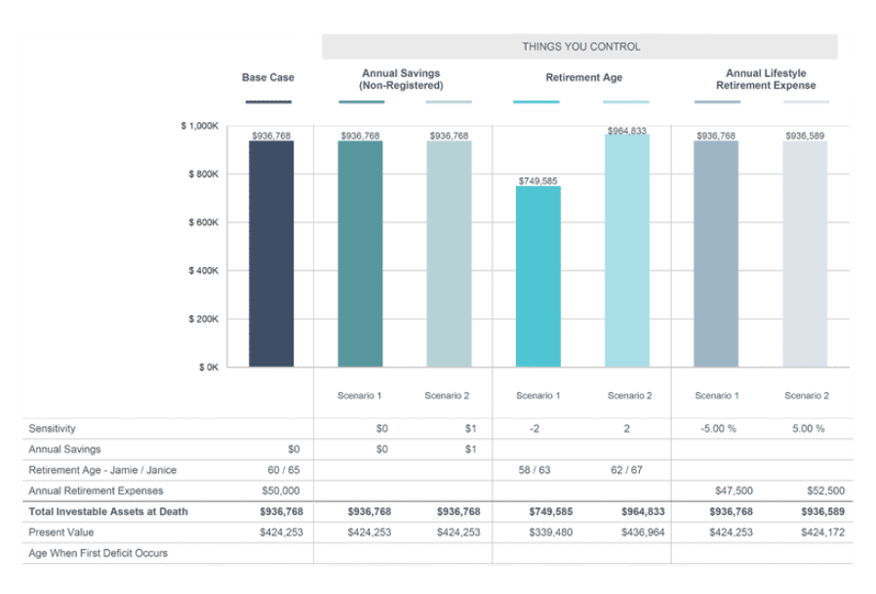The width and height of the screenshot is (876, 594).
Task: Click the Age When First Deficit Occurs label
Action: (x=98, y=553)
